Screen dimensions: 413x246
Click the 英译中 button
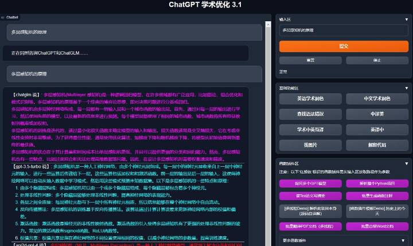(x=377, y=130)
